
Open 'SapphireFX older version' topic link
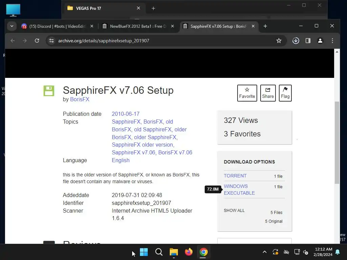142,145
